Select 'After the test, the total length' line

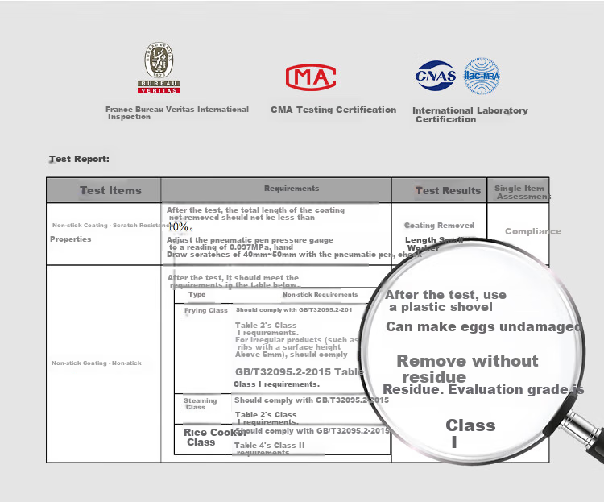(255, 210)
